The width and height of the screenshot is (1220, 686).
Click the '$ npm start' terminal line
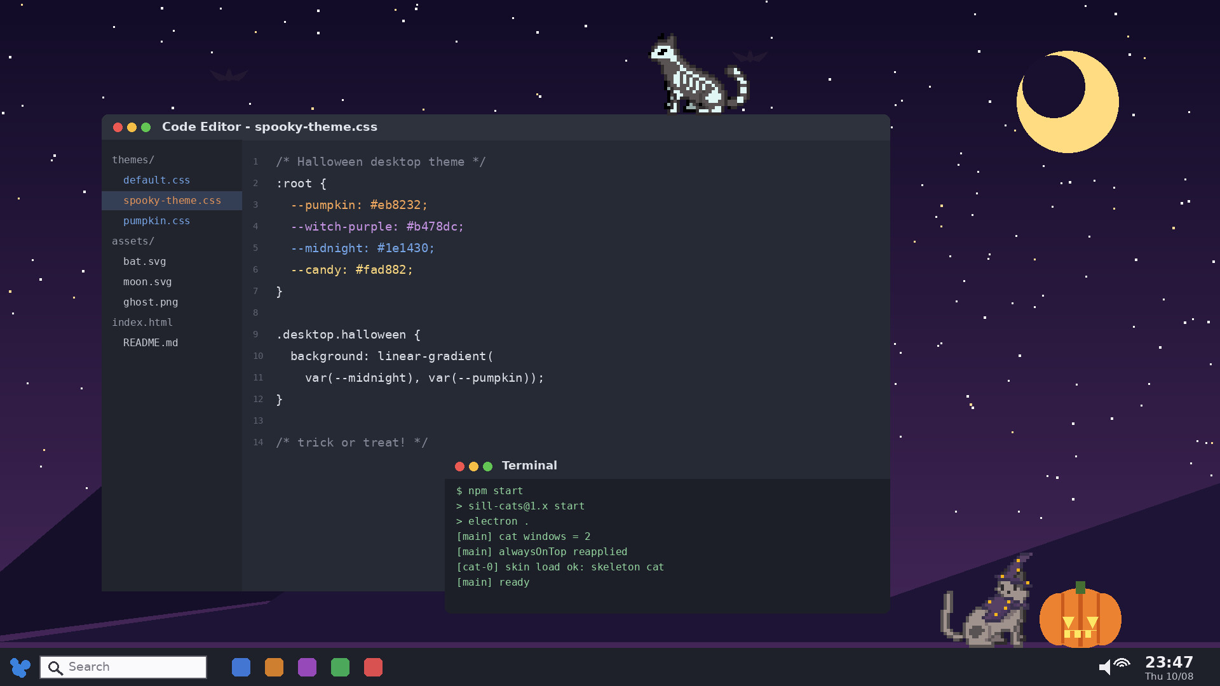(490, 491)
